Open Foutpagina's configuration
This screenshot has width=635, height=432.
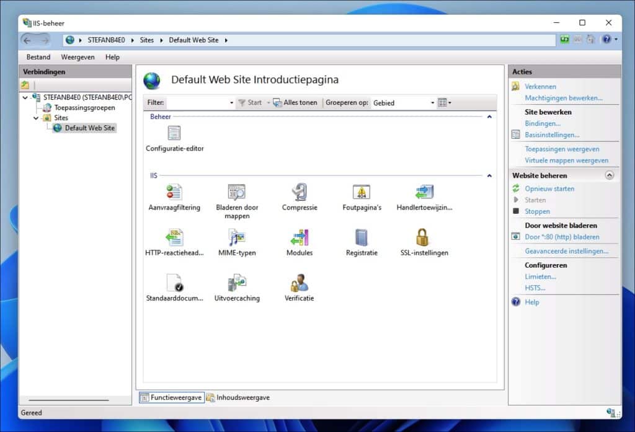pyautogui.click(x=362, y=196)
